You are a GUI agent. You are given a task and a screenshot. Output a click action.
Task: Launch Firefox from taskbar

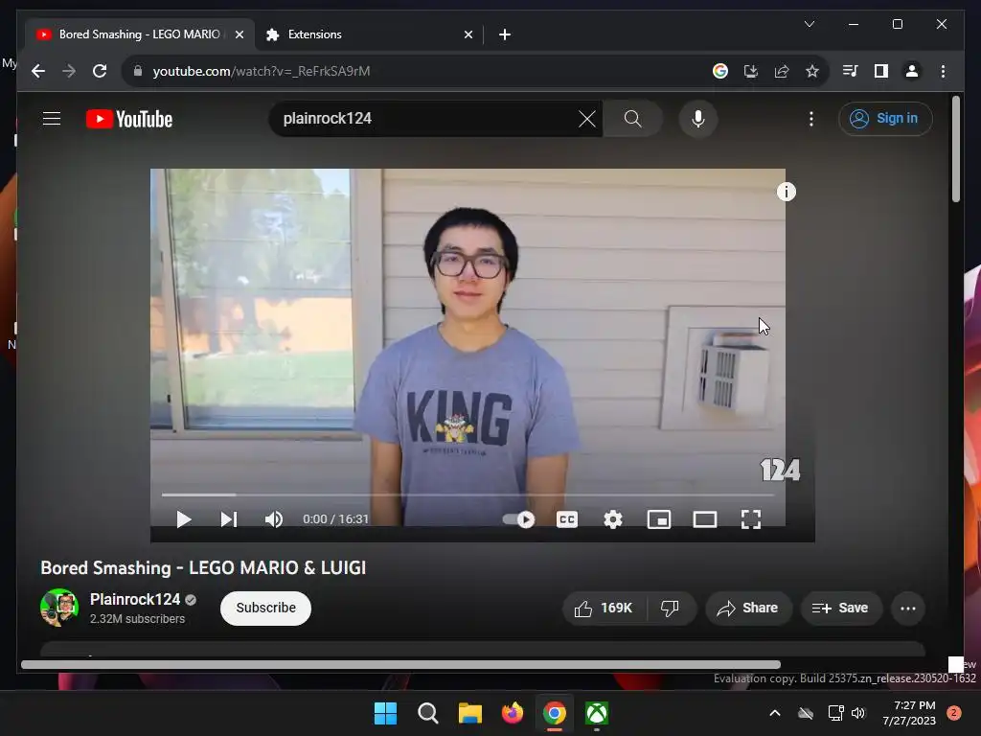[513, 713]
